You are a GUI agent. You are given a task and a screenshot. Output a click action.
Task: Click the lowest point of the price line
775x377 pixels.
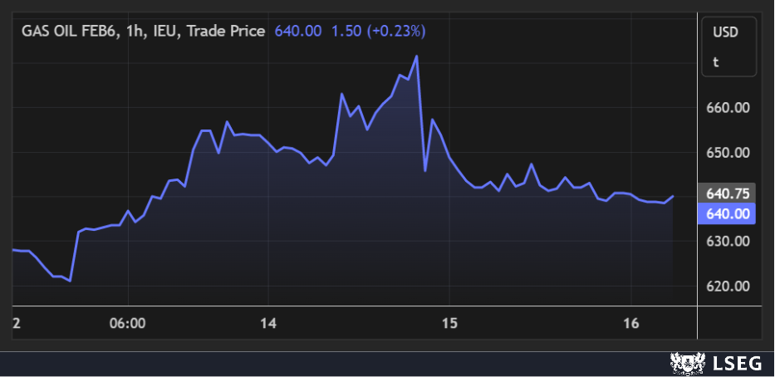point(70,281)
